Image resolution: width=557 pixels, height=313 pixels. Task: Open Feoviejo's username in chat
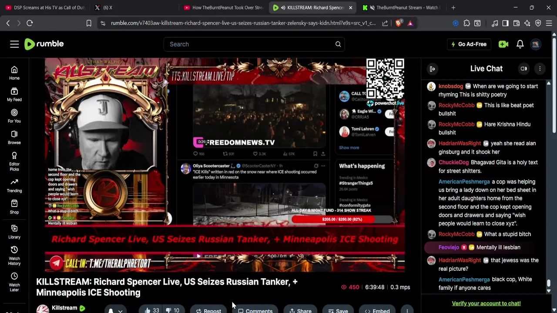point(449,247)
